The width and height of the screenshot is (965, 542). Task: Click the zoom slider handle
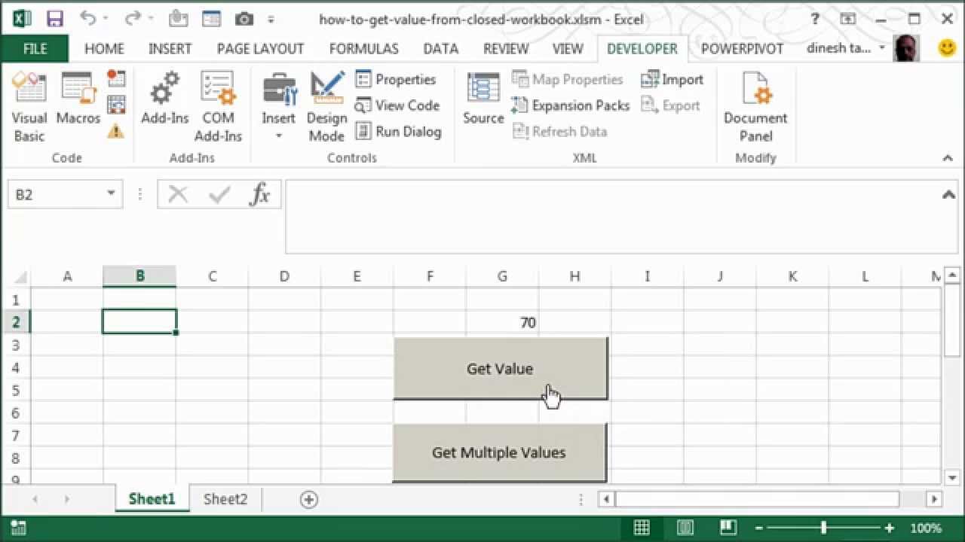[823, 528]
